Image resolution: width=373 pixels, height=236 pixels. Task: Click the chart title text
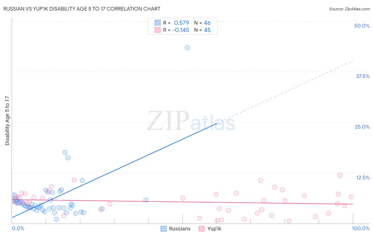(x=82, y=9)
